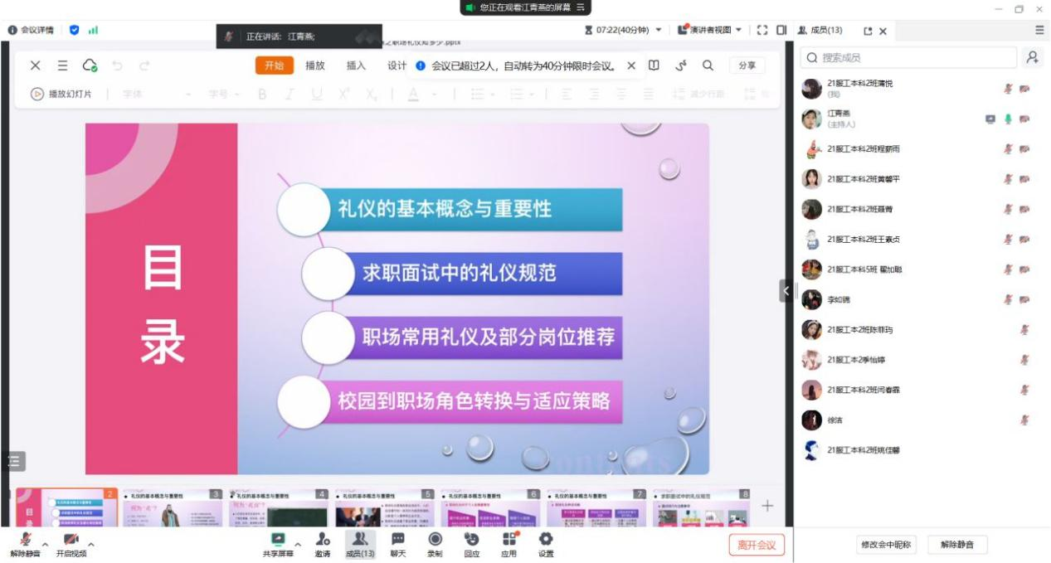Click the 搜索成员 search field
This screenshot has width=1051, height=563.
[912, 57]
